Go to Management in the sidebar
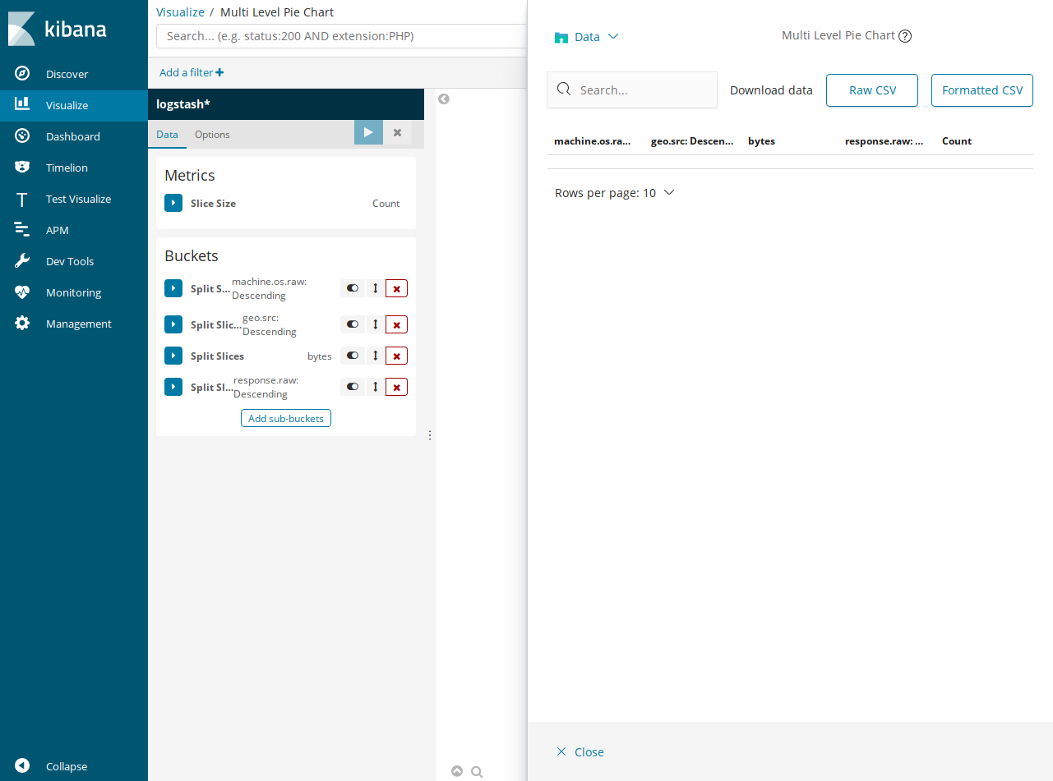Image resolution: width=1053 pixels, height=781 pixels. click(78, 323)
